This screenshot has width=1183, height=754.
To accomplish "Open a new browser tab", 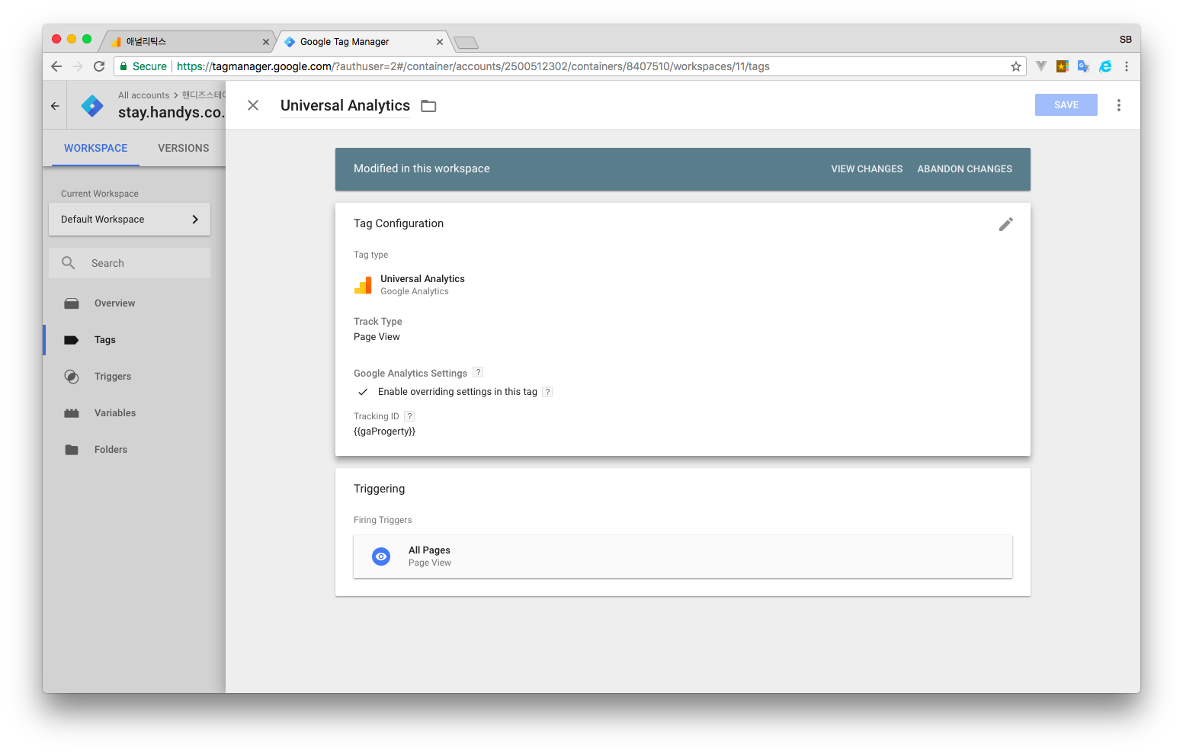I will click(x=466, y=42).
